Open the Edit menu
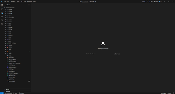The width and height of the screenshot is (175, 94). click(x=8, y=2)
